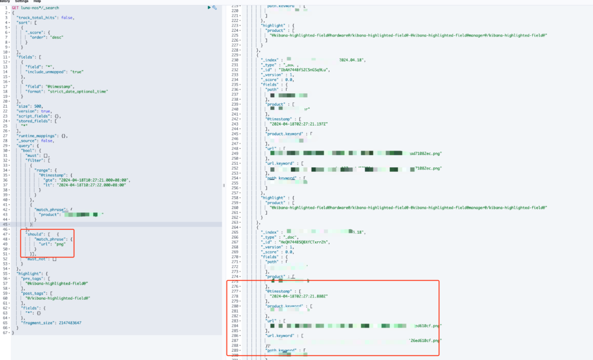
Task: Click the "_source": false line
Action: [35, 141]
